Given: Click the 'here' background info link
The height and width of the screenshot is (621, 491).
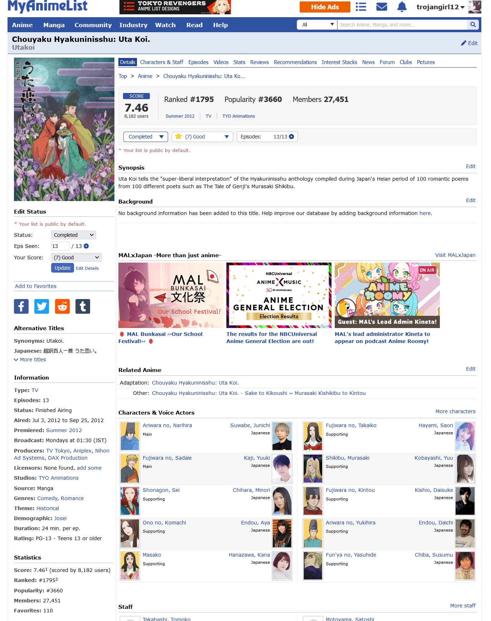Looking at the screenshot, I should coord(425,213).
